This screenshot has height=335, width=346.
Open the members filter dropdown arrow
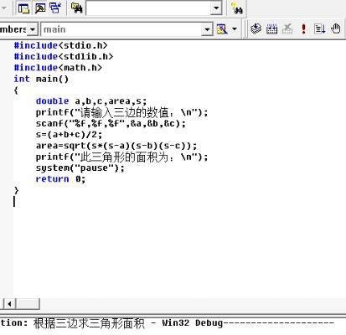pyautogui.click(x=33, y=29)
